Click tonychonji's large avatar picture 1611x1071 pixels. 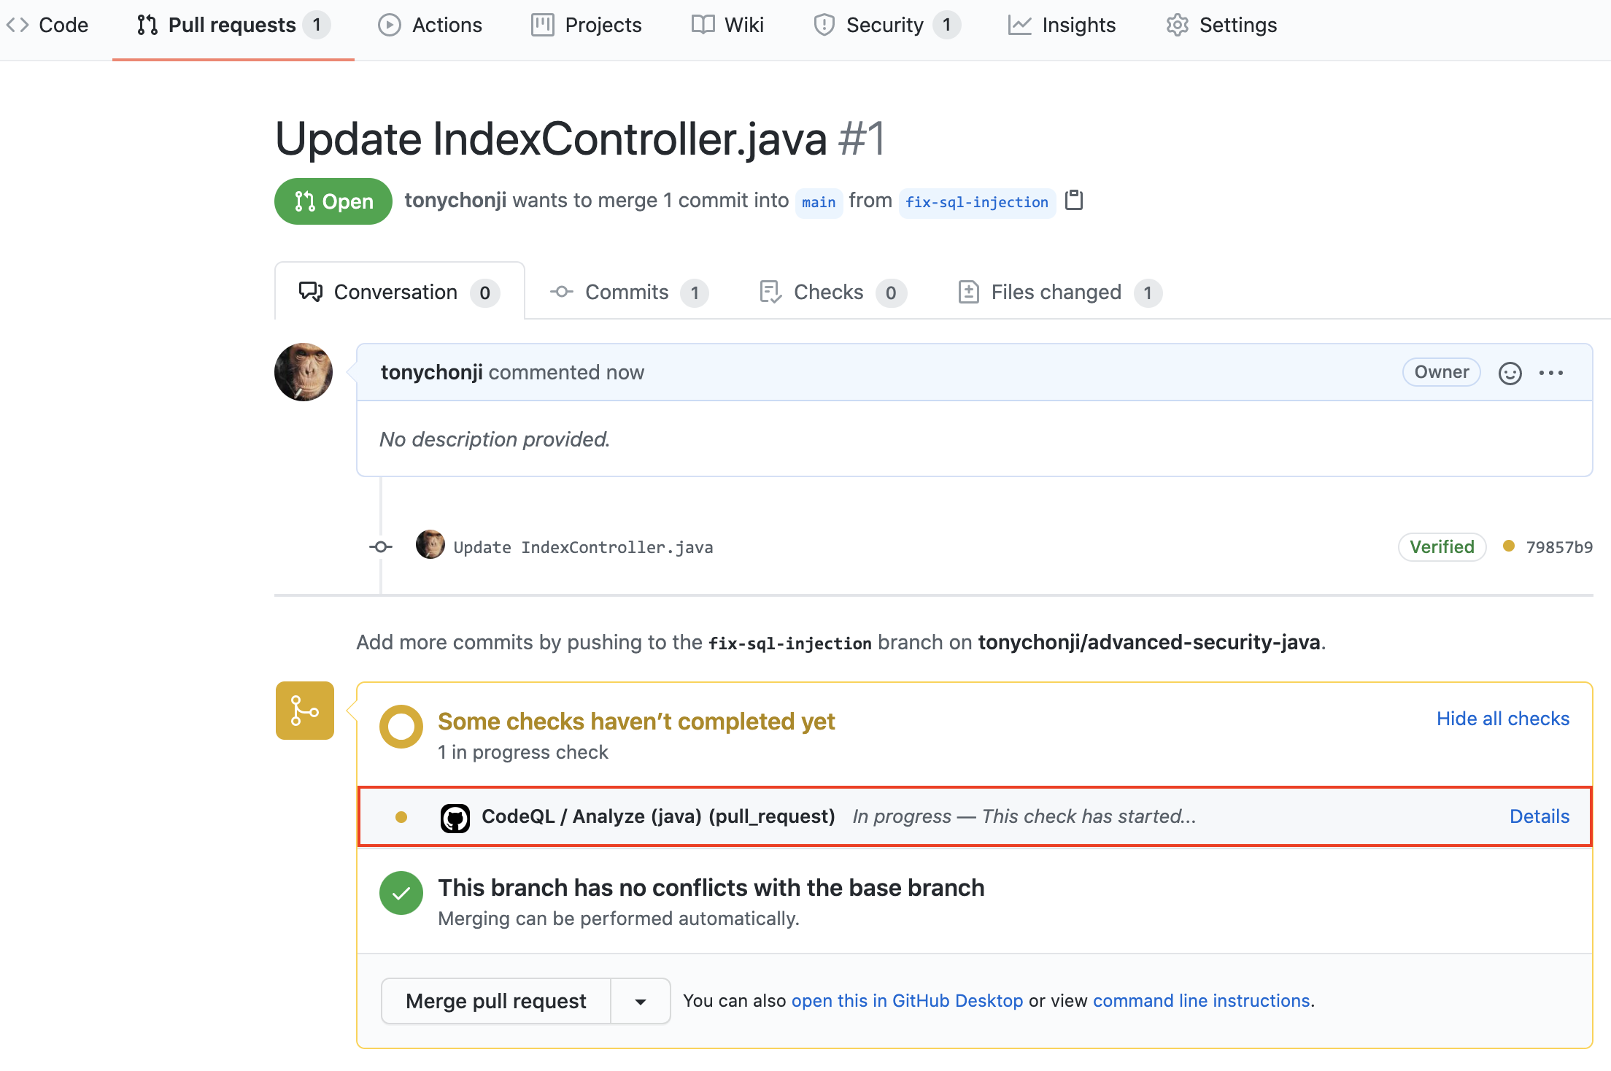(304, 372)
